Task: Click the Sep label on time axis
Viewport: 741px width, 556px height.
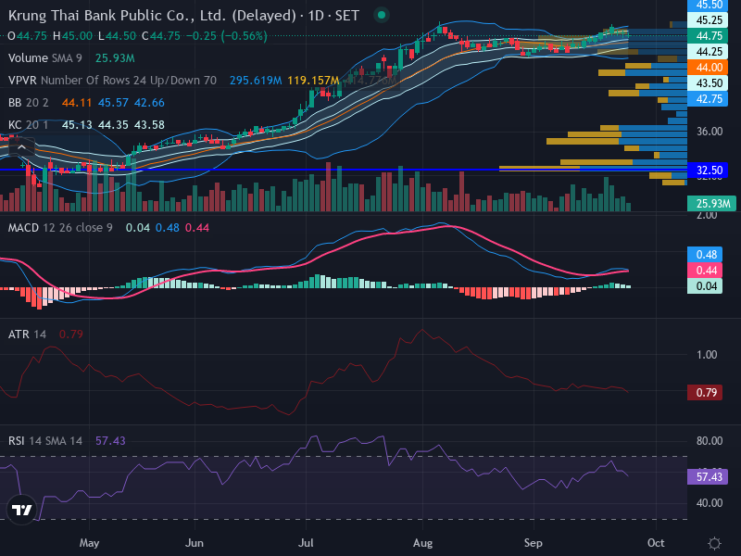Action: tap(534, 543)
